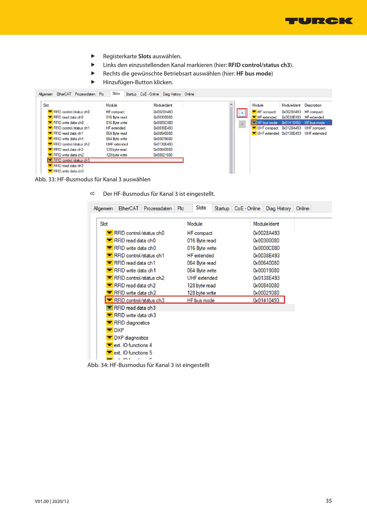This screenshot has height=519, width=367.
Task: Click RFID write data ch2 icon in Abb. 34
Action: pos(110,293)
